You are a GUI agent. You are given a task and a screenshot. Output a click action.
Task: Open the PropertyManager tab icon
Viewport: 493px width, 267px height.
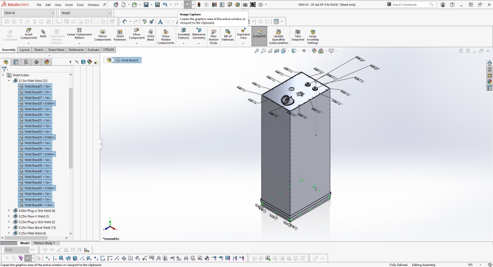(x=16, y=62)
